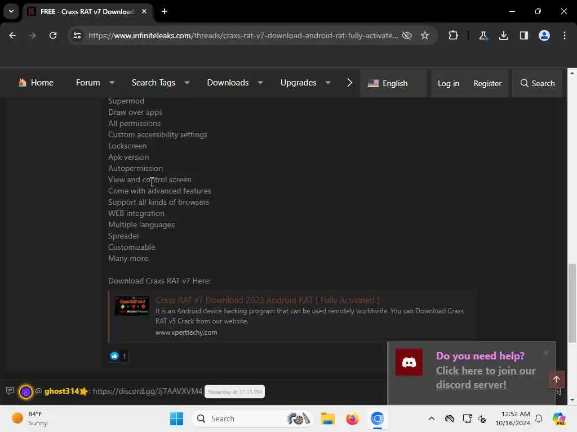Click the display/network tray icon
This screenshot has width=577, height=432.
pos(467,418)
